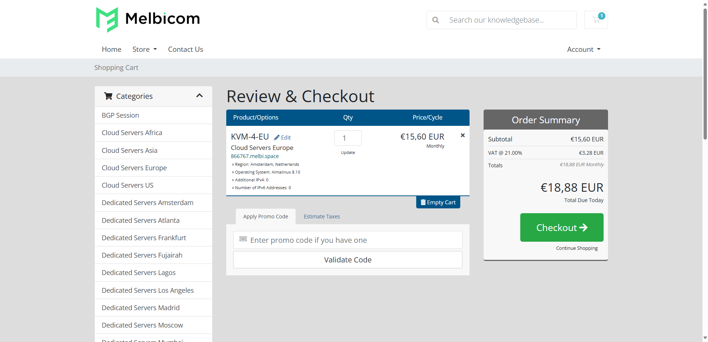Image resolution: width=708 pixels, height=342 pixels.
Task: Open the Cloud Servers Asia category
Action: [153, 150]
